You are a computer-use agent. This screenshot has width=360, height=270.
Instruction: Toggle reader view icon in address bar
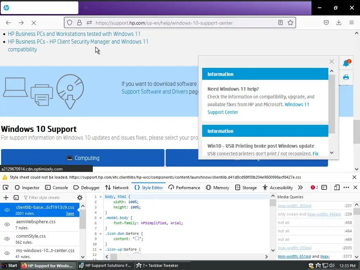point(280,22)
